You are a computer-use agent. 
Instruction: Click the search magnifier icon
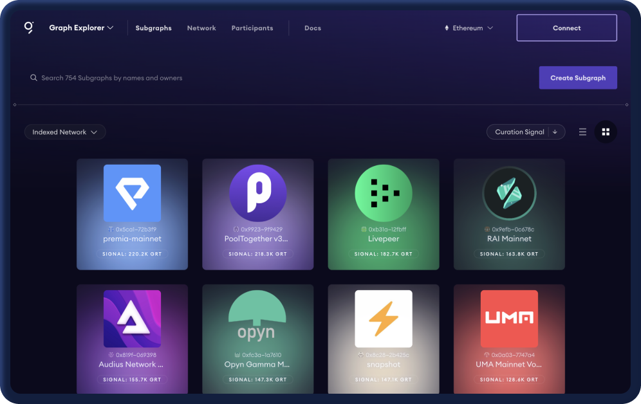pyautogui.click(x=33, y=77)
